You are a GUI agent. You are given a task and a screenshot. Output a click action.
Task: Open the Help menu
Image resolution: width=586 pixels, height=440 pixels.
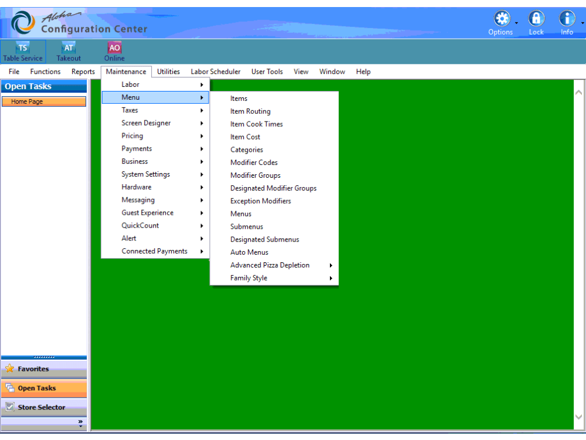(x=363, y=72)
